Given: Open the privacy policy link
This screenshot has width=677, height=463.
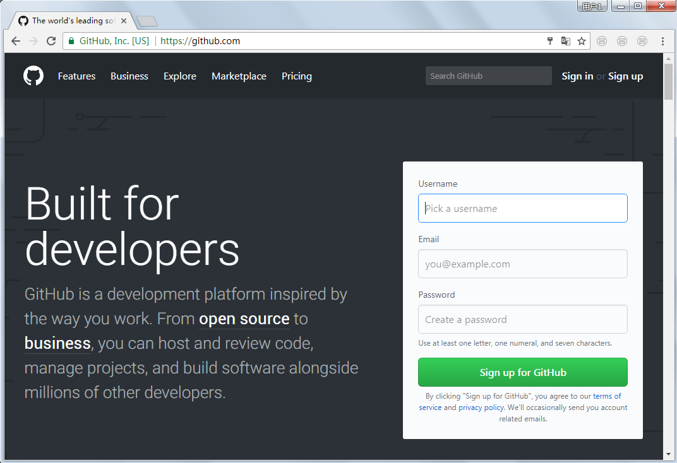Looking at the screenshot, I should coord(481,407).
